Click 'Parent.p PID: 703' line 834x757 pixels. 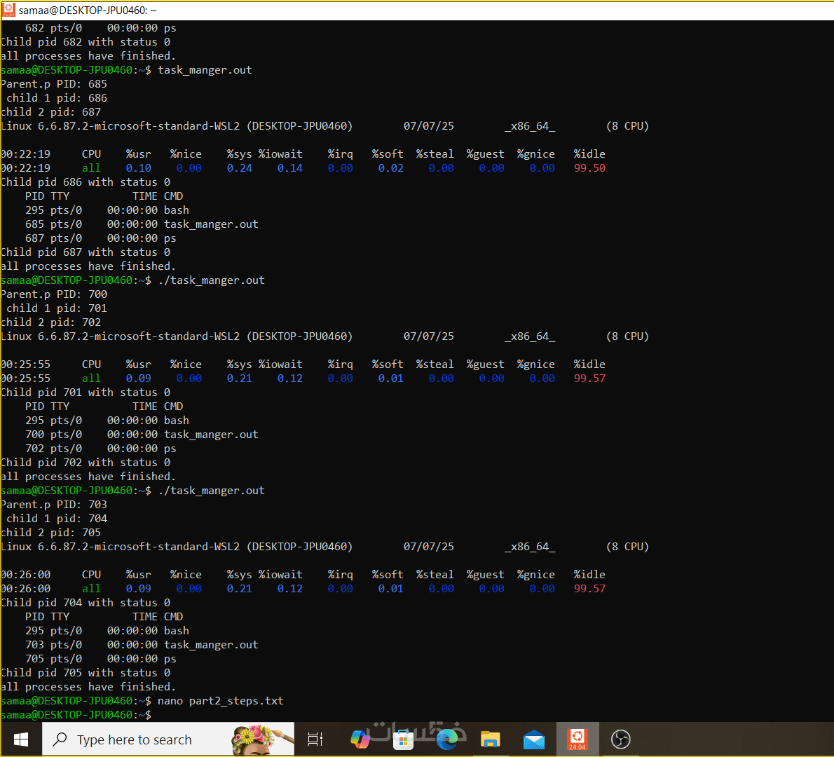54,504
